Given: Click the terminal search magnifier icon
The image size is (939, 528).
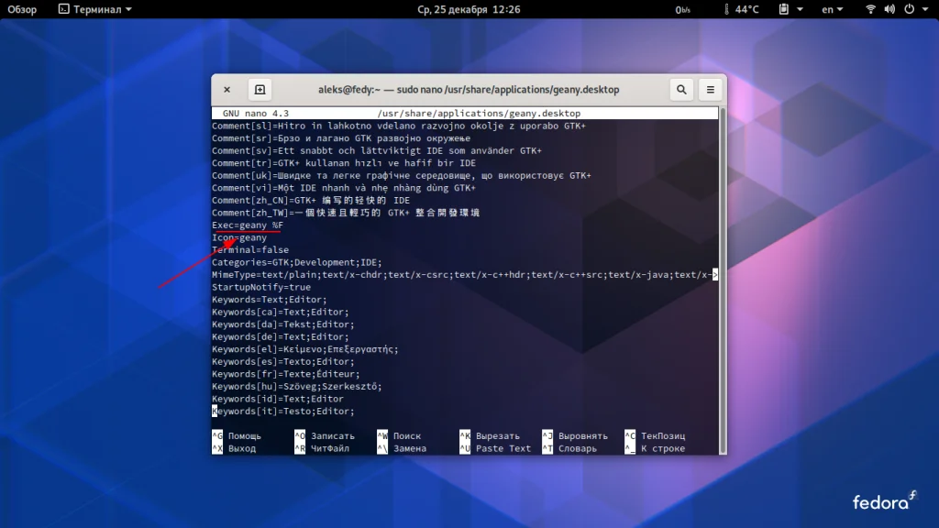Looking at the screenshot, I should point(681,90).
